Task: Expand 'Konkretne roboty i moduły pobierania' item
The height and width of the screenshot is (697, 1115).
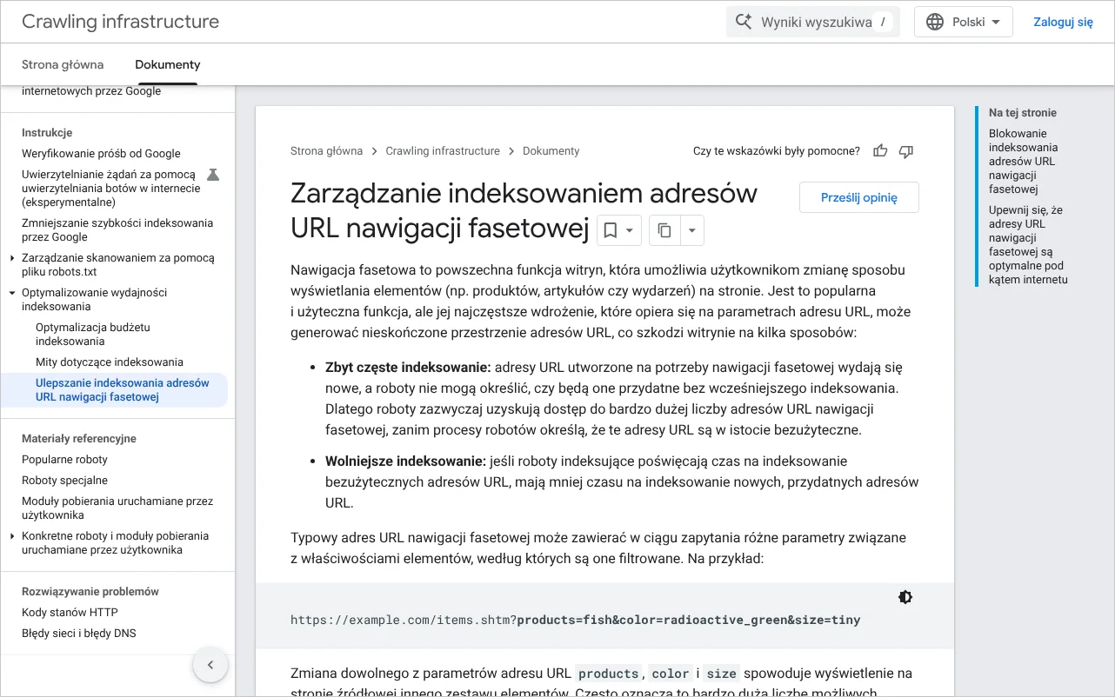Action: click(x=12, y=536)
